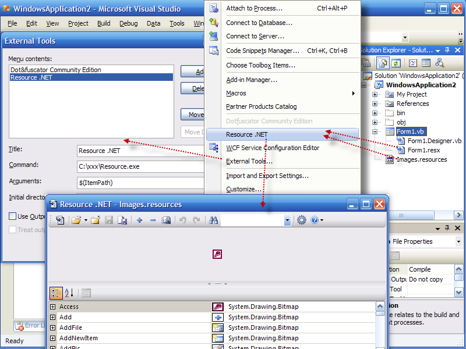Click the Command input field
466x349 pixels.
(x=141, y=166)
